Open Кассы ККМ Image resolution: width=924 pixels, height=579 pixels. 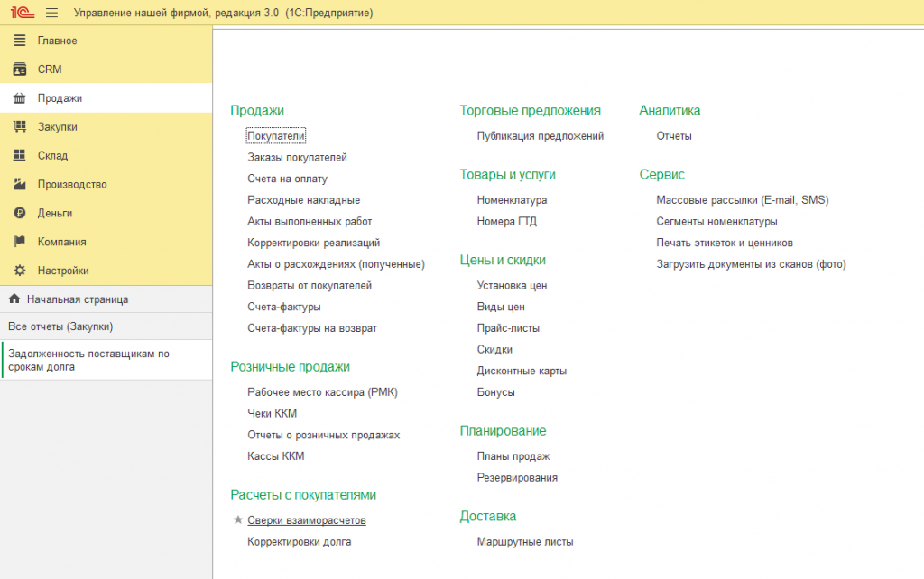(276, 456)
